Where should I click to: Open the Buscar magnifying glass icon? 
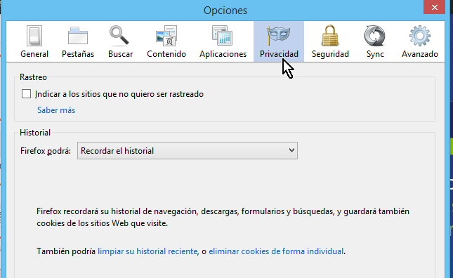point(119,36)
